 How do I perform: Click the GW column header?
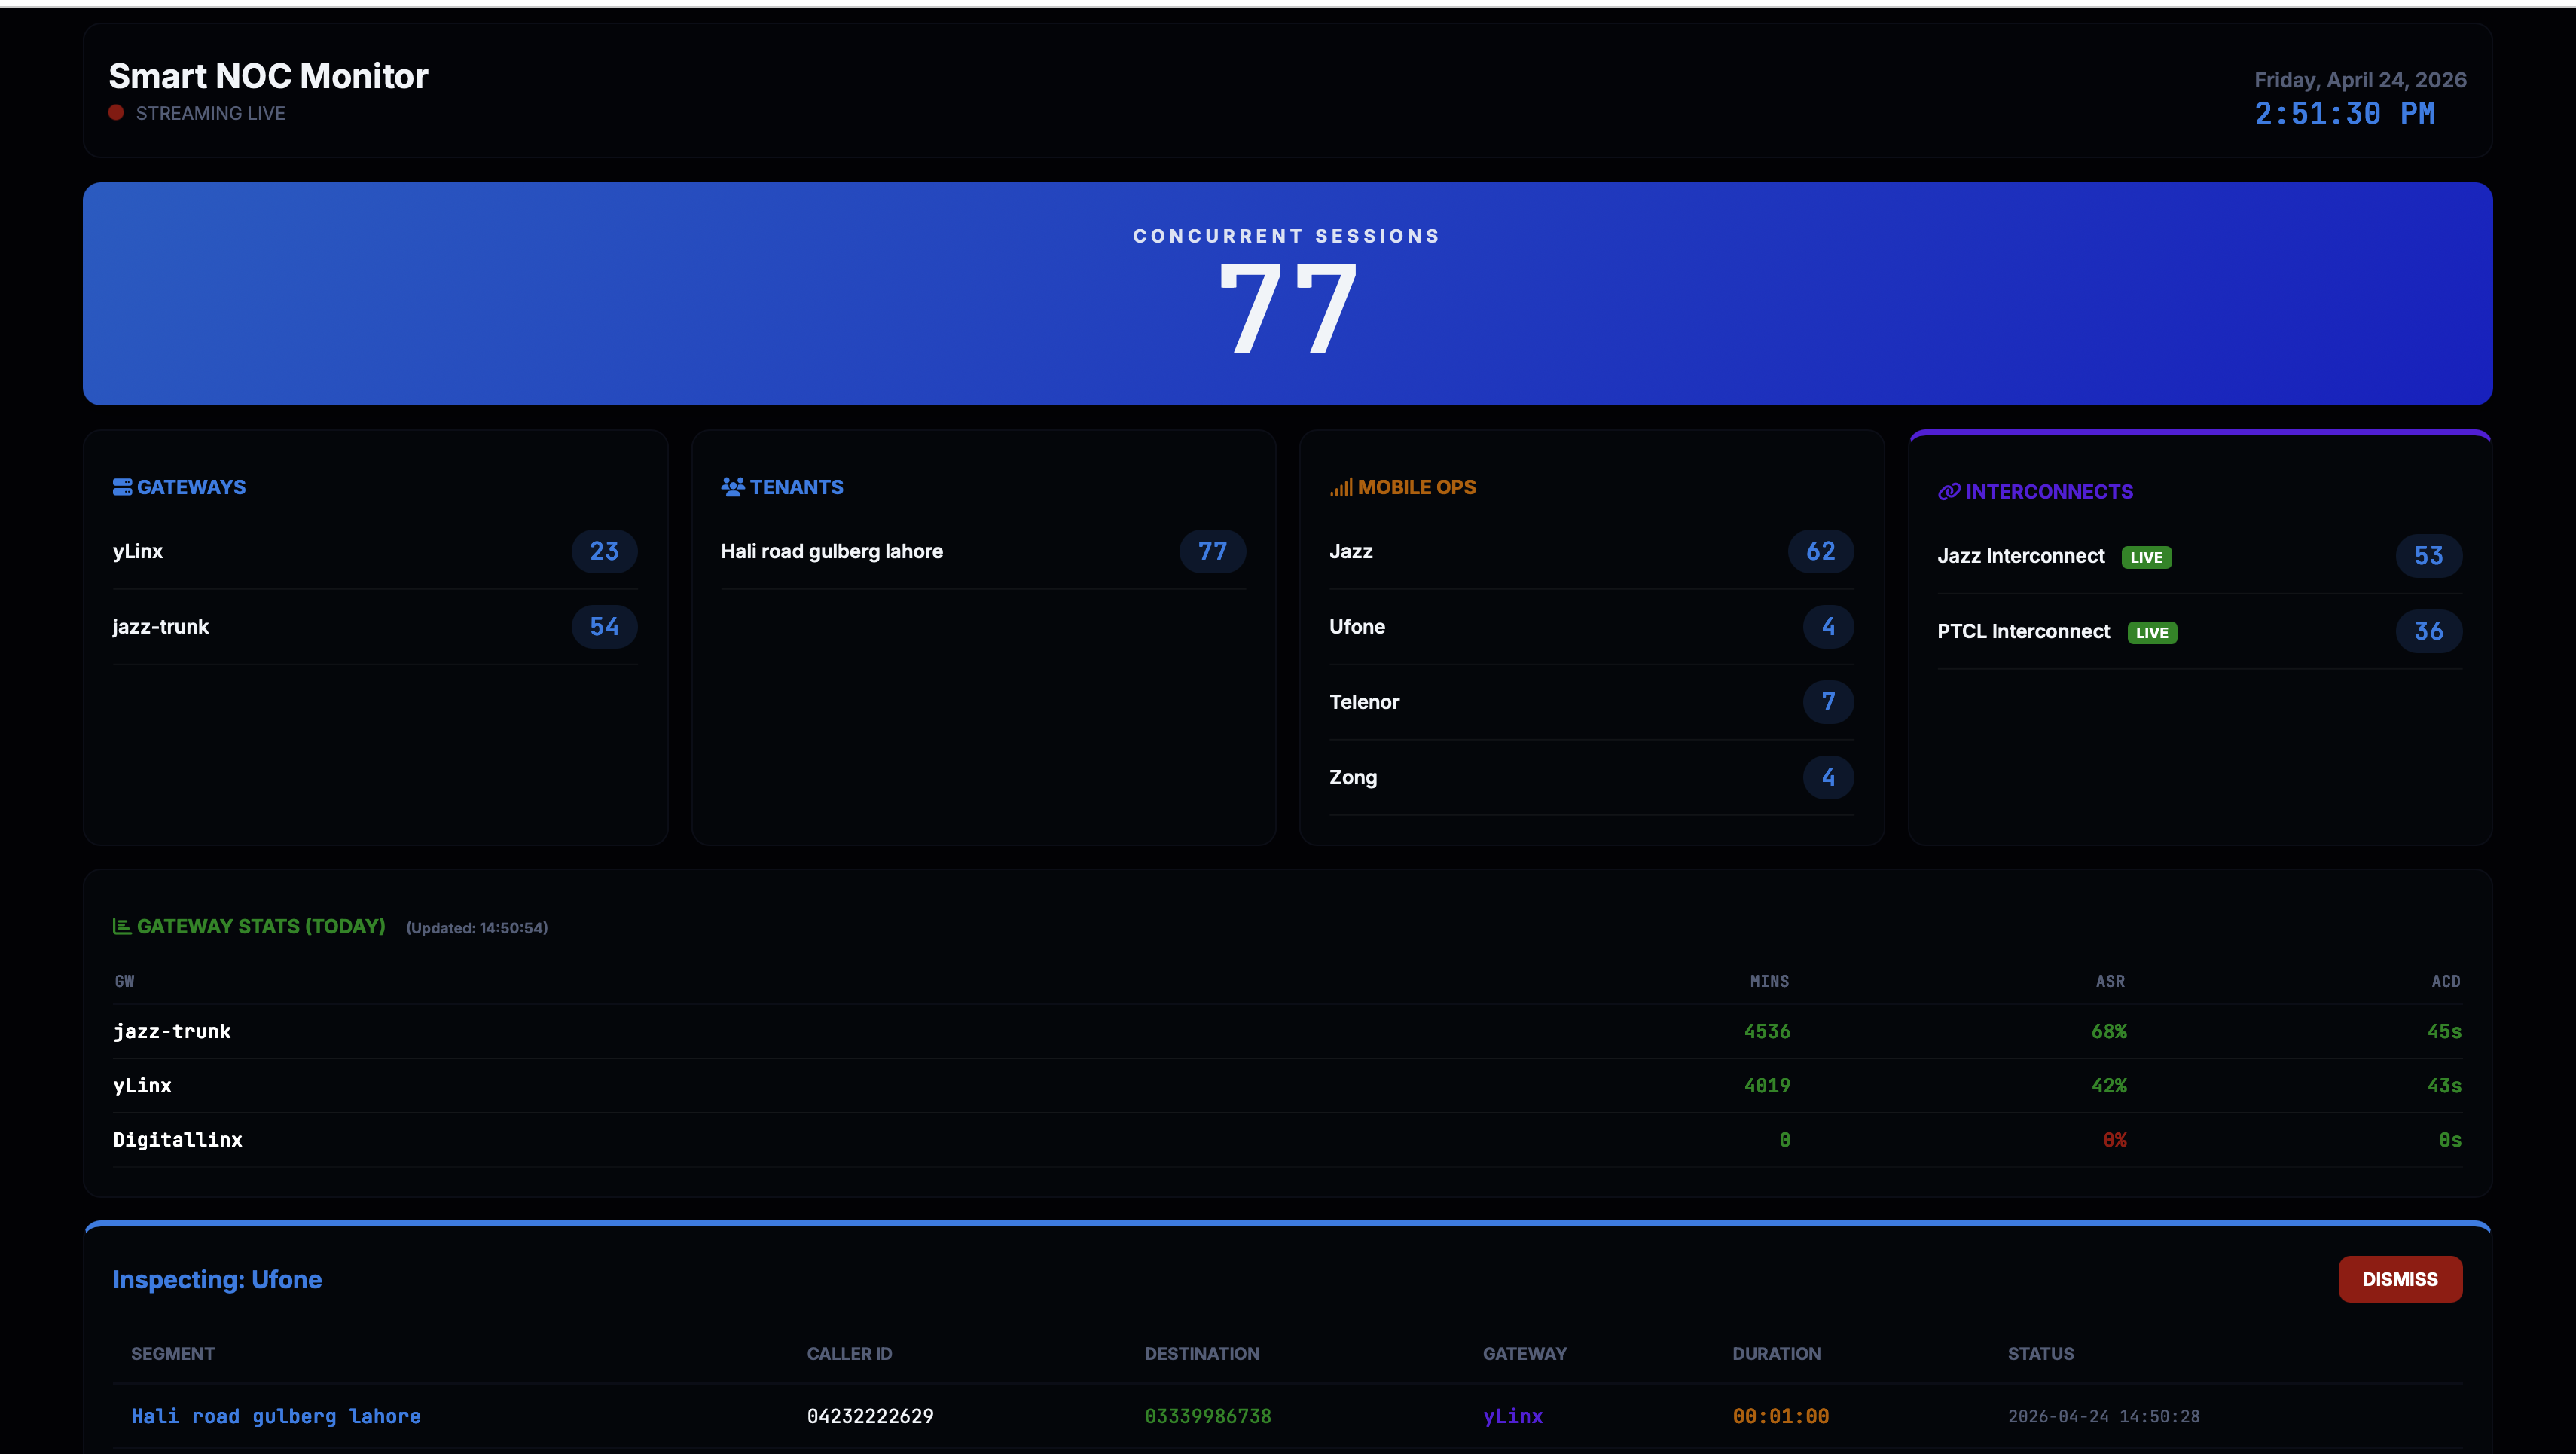coord(124,981)
